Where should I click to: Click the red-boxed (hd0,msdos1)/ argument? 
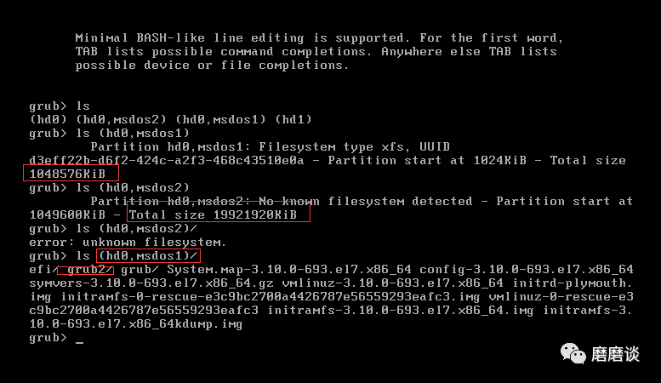[x=147, y=255]
